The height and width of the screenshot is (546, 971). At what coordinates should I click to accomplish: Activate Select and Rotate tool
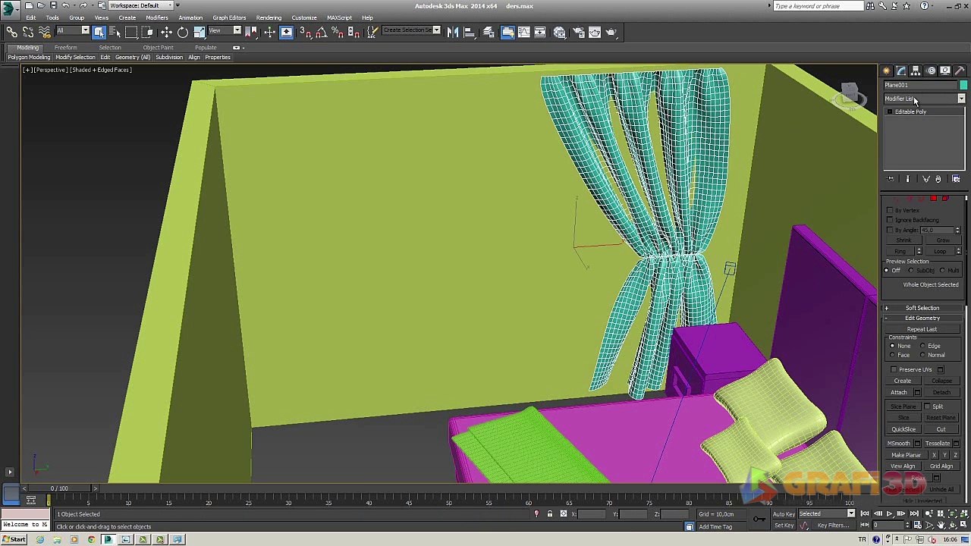click(x=183, y=32)
